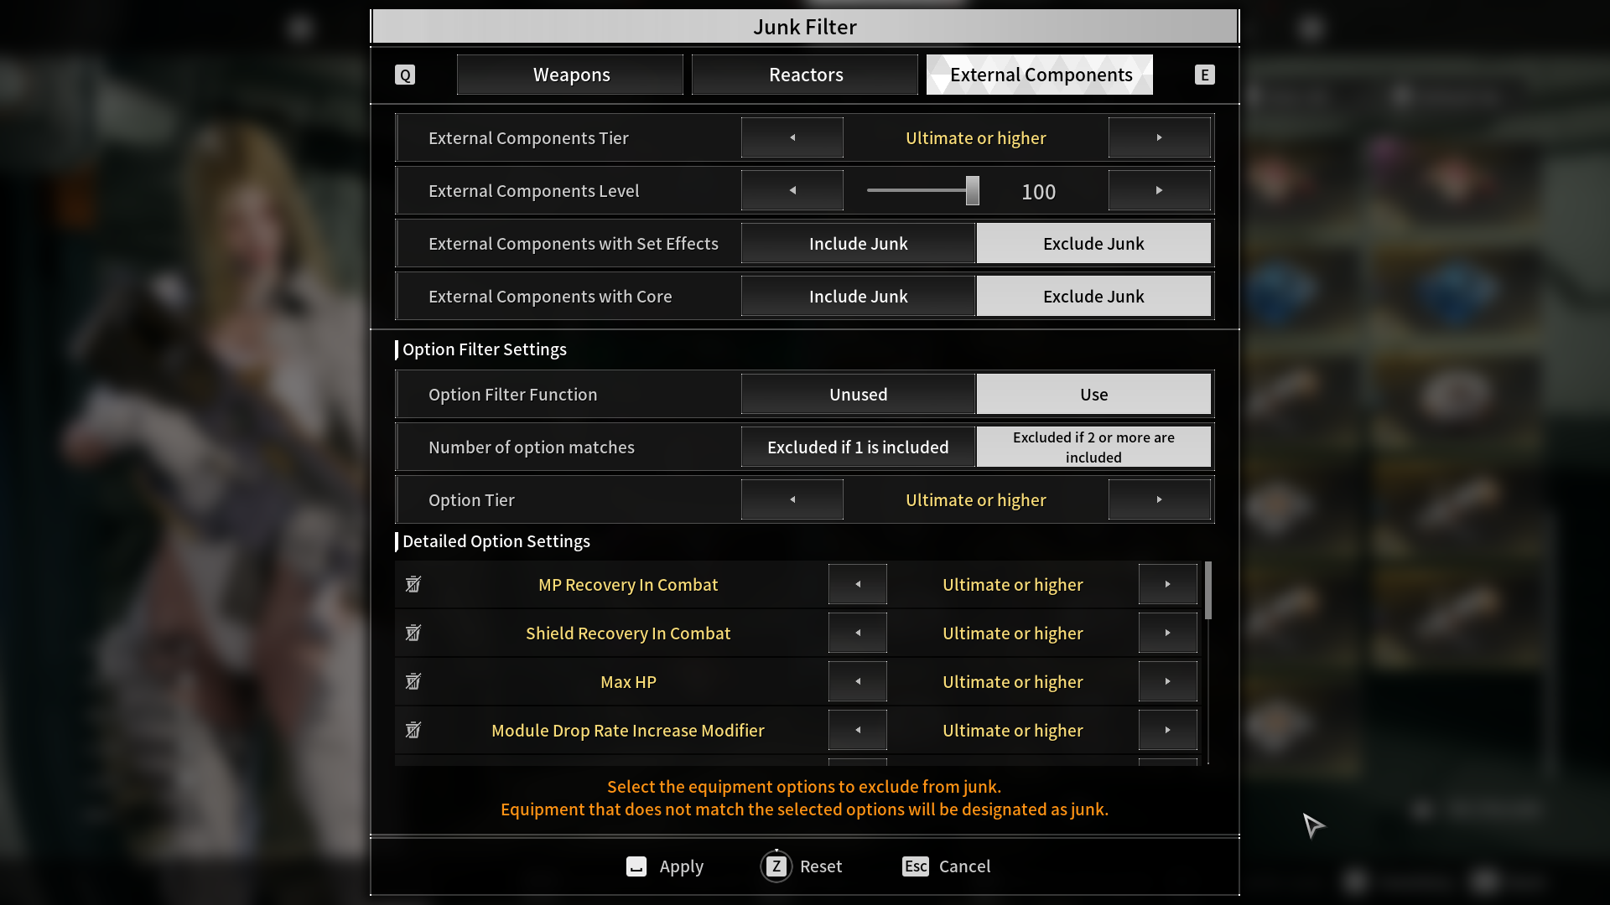Click the spacebar key icon next to Apply
This screenshot has width=1610, height=905.
click(x=636, y=866)
